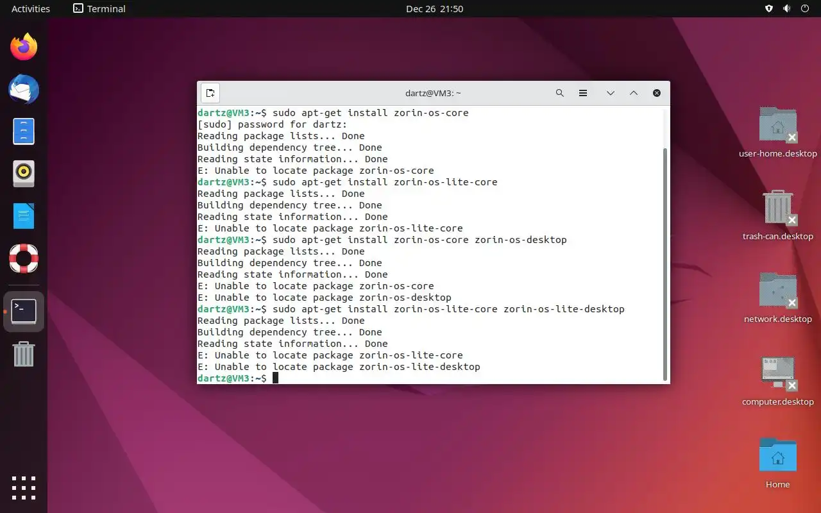This screenshot has width=821, height=513.
Task: Open the Activities overview
Action: [31, 9]
